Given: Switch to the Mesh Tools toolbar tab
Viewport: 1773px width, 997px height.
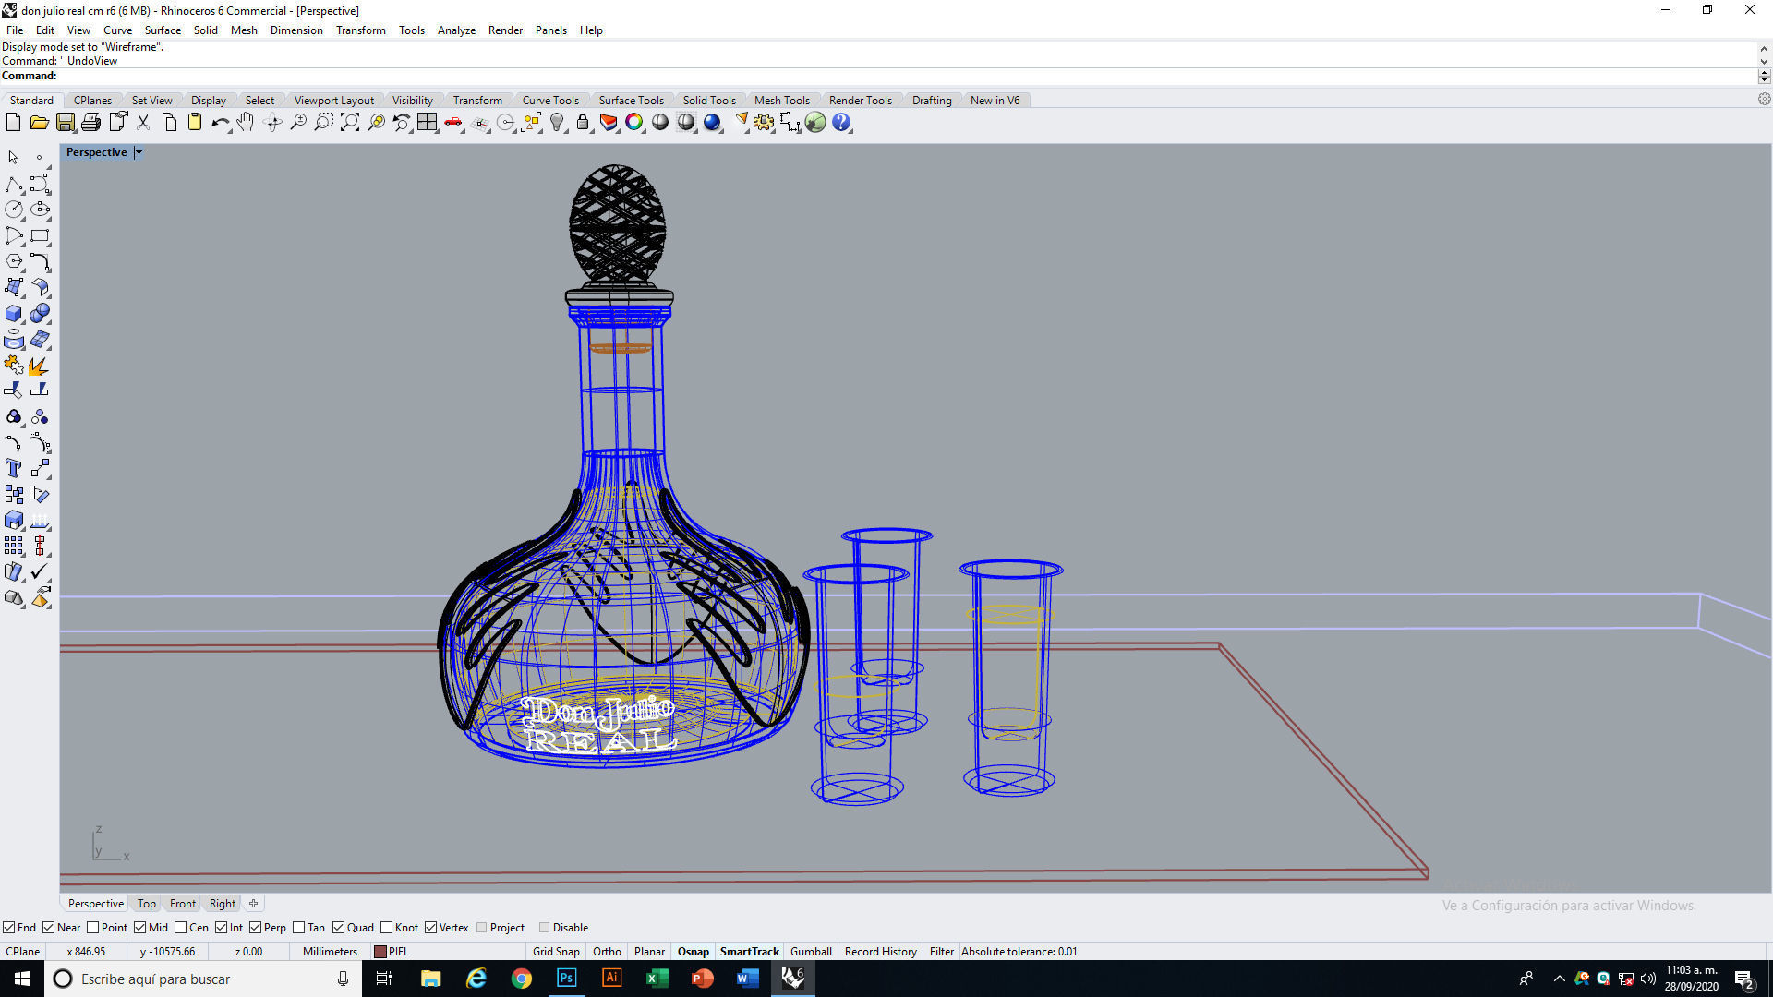Looking at the screenshot, I should [781, 101].
